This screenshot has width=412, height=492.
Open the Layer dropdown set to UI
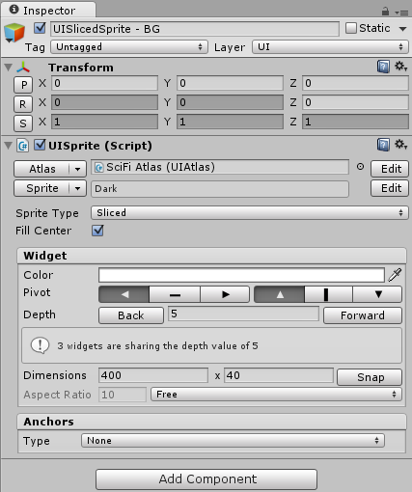pos(330,47)
